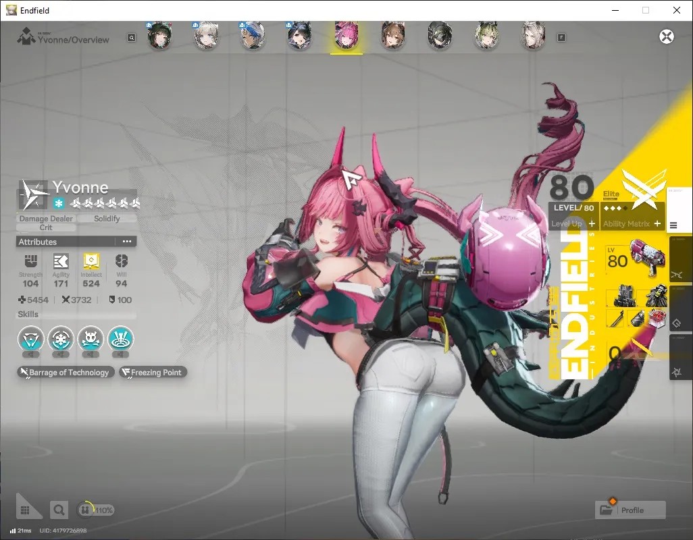This screenshot has width=693, height=540.
Task: Open the blade accessory gear slot
Action: [616, 318]
